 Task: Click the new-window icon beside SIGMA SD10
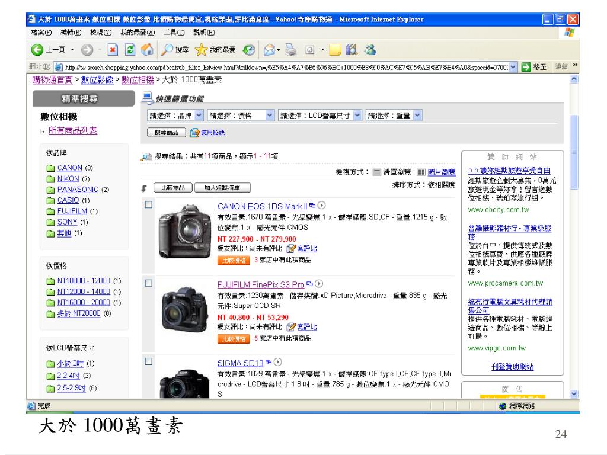269,363
